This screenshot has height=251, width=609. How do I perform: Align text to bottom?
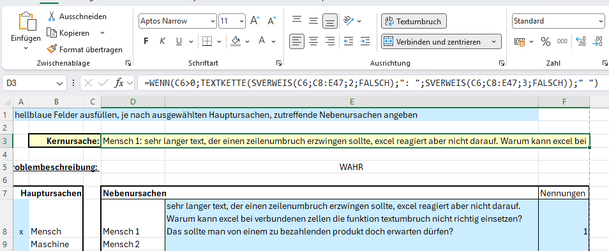330,21
